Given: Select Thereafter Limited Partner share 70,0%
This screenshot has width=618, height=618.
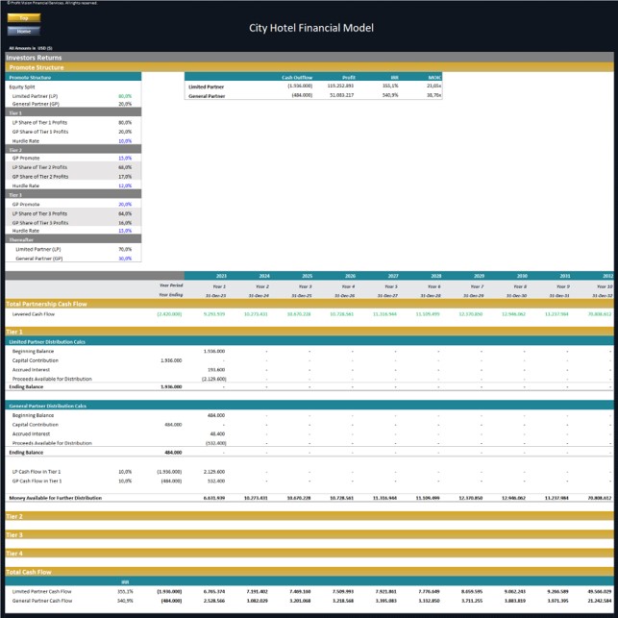Looking at the screenshot, I should (x=125, y=249).
